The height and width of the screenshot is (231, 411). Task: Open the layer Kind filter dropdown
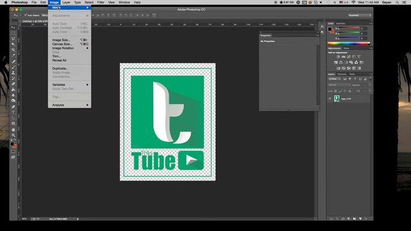pyautogui.click(x=335, y=79)
